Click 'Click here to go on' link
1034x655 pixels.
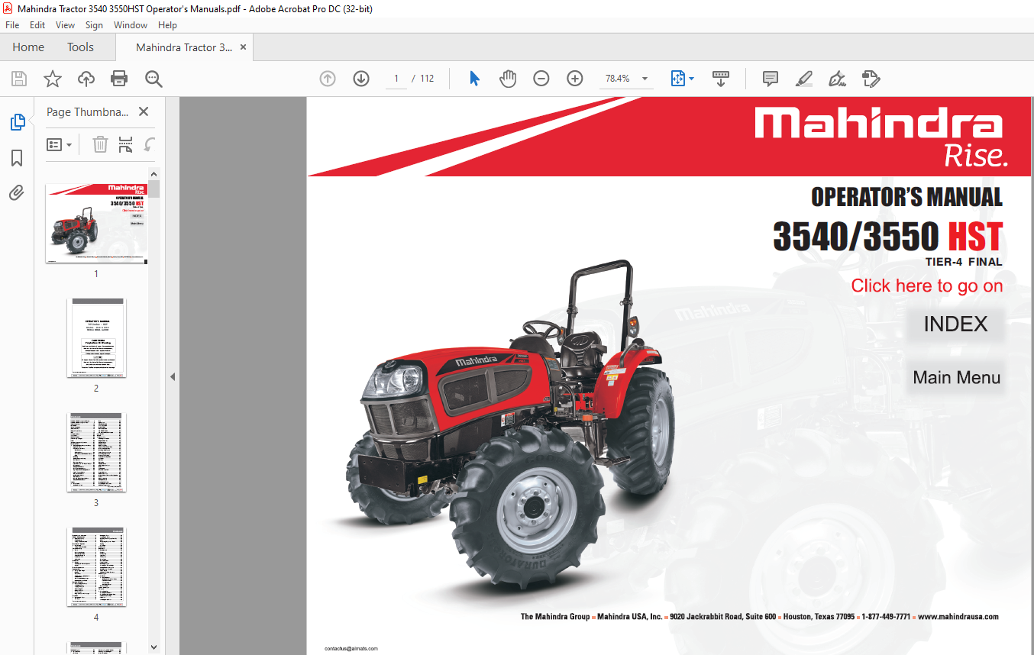(927, 286)
